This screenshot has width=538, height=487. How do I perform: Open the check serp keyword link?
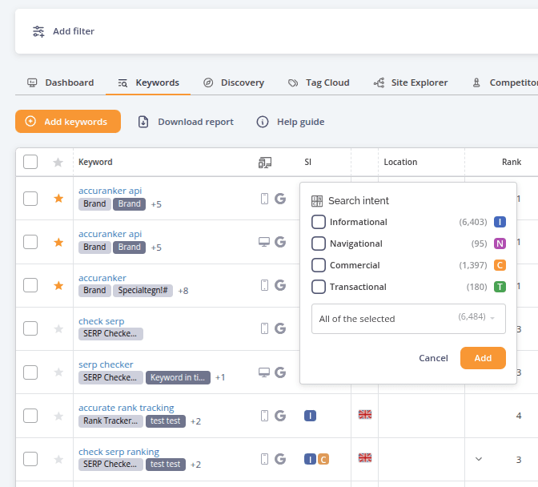click(101, 321)
